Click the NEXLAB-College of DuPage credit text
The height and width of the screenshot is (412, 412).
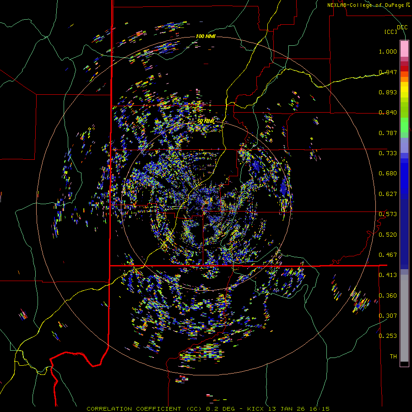click(x=369, y=5)
